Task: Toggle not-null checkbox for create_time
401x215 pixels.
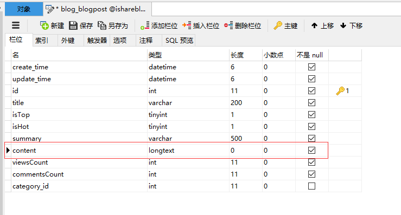Action: (311, 67)
